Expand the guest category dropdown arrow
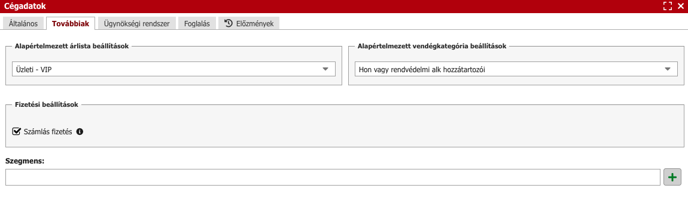 [x=668, y=69]
